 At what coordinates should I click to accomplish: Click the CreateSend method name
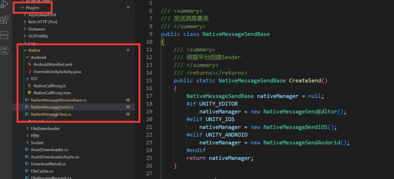(x=305, y=80)
